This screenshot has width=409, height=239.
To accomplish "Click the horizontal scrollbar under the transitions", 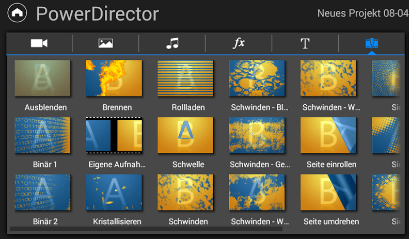I will point(146,229).
